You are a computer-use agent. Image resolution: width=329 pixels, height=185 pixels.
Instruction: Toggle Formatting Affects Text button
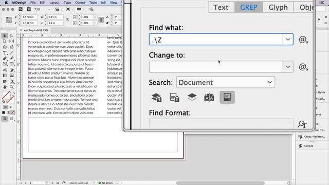[11, 107]
